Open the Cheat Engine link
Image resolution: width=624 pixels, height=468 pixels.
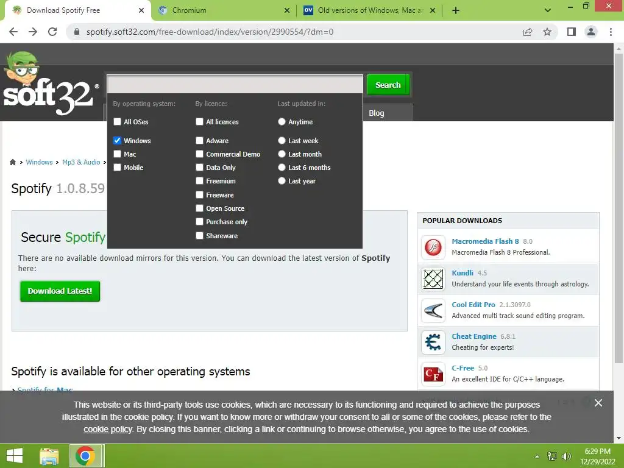474,336
